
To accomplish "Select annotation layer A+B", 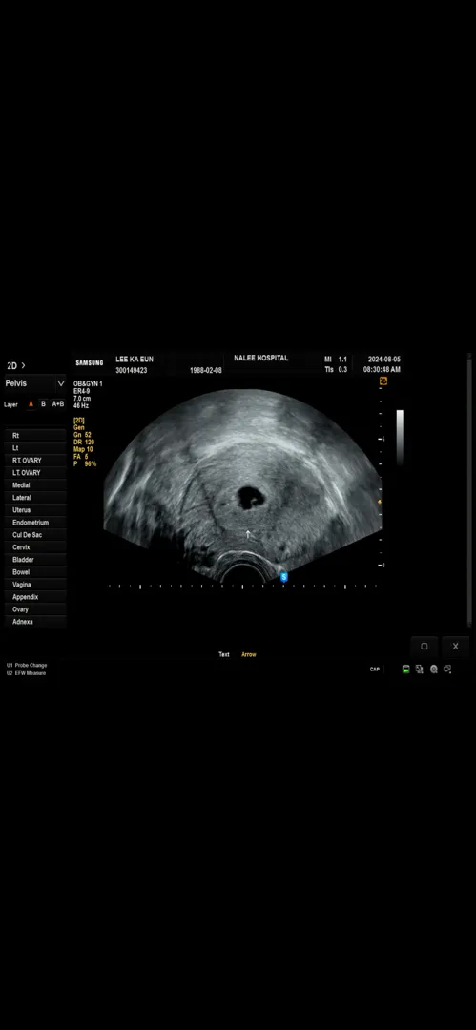I will pos(58,404).
